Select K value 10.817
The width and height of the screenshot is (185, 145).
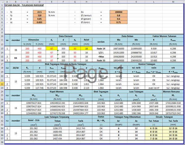pos(154,53)
